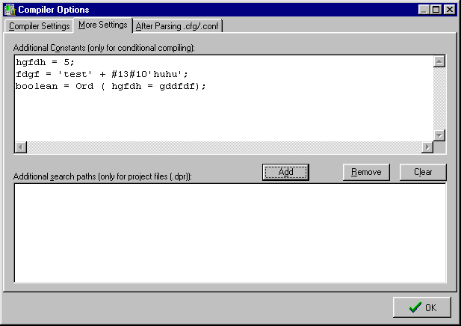Click the constants box scroll right arrow
461x326 pixels.
pyautogui.click(x=427, y=147)
